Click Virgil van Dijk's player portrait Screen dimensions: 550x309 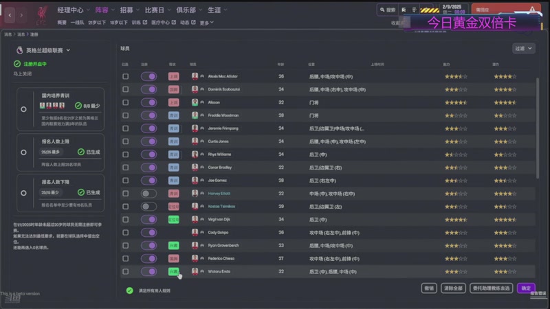point(195,219)
